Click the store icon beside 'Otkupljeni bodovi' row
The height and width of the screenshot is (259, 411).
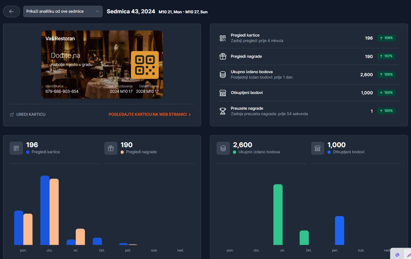click(223, 93)
